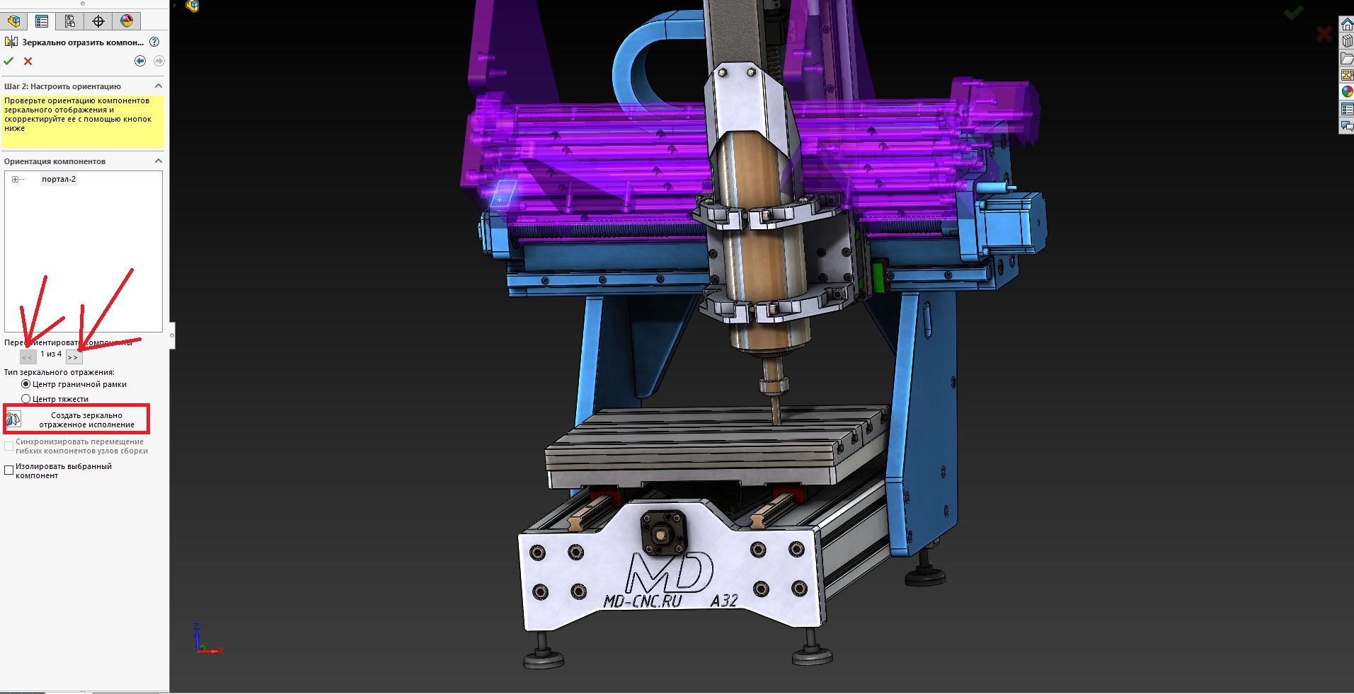The image size is (1354, 694).
Task: Click 'Создать зеркально отраженное исполнение' button
Action: point(76,420)
